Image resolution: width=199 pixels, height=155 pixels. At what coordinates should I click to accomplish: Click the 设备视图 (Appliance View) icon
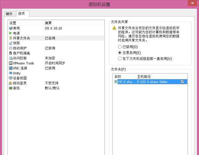click(x=10, y=78)
